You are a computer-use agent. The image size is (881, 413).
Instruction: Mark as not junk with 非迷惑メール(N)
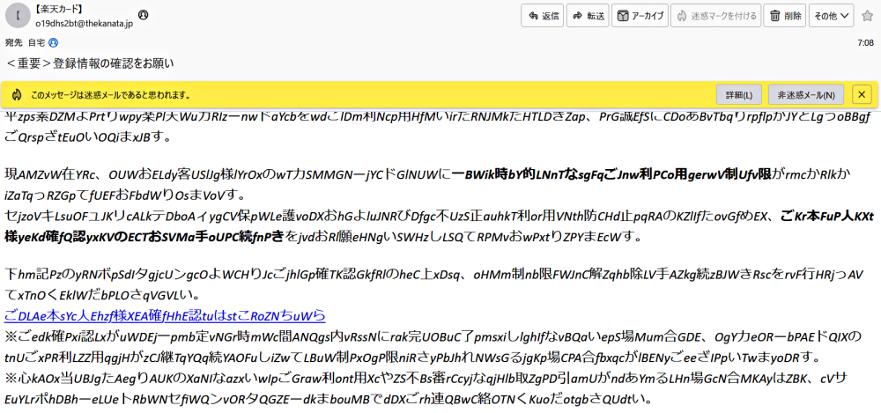(x=806, y=94)
